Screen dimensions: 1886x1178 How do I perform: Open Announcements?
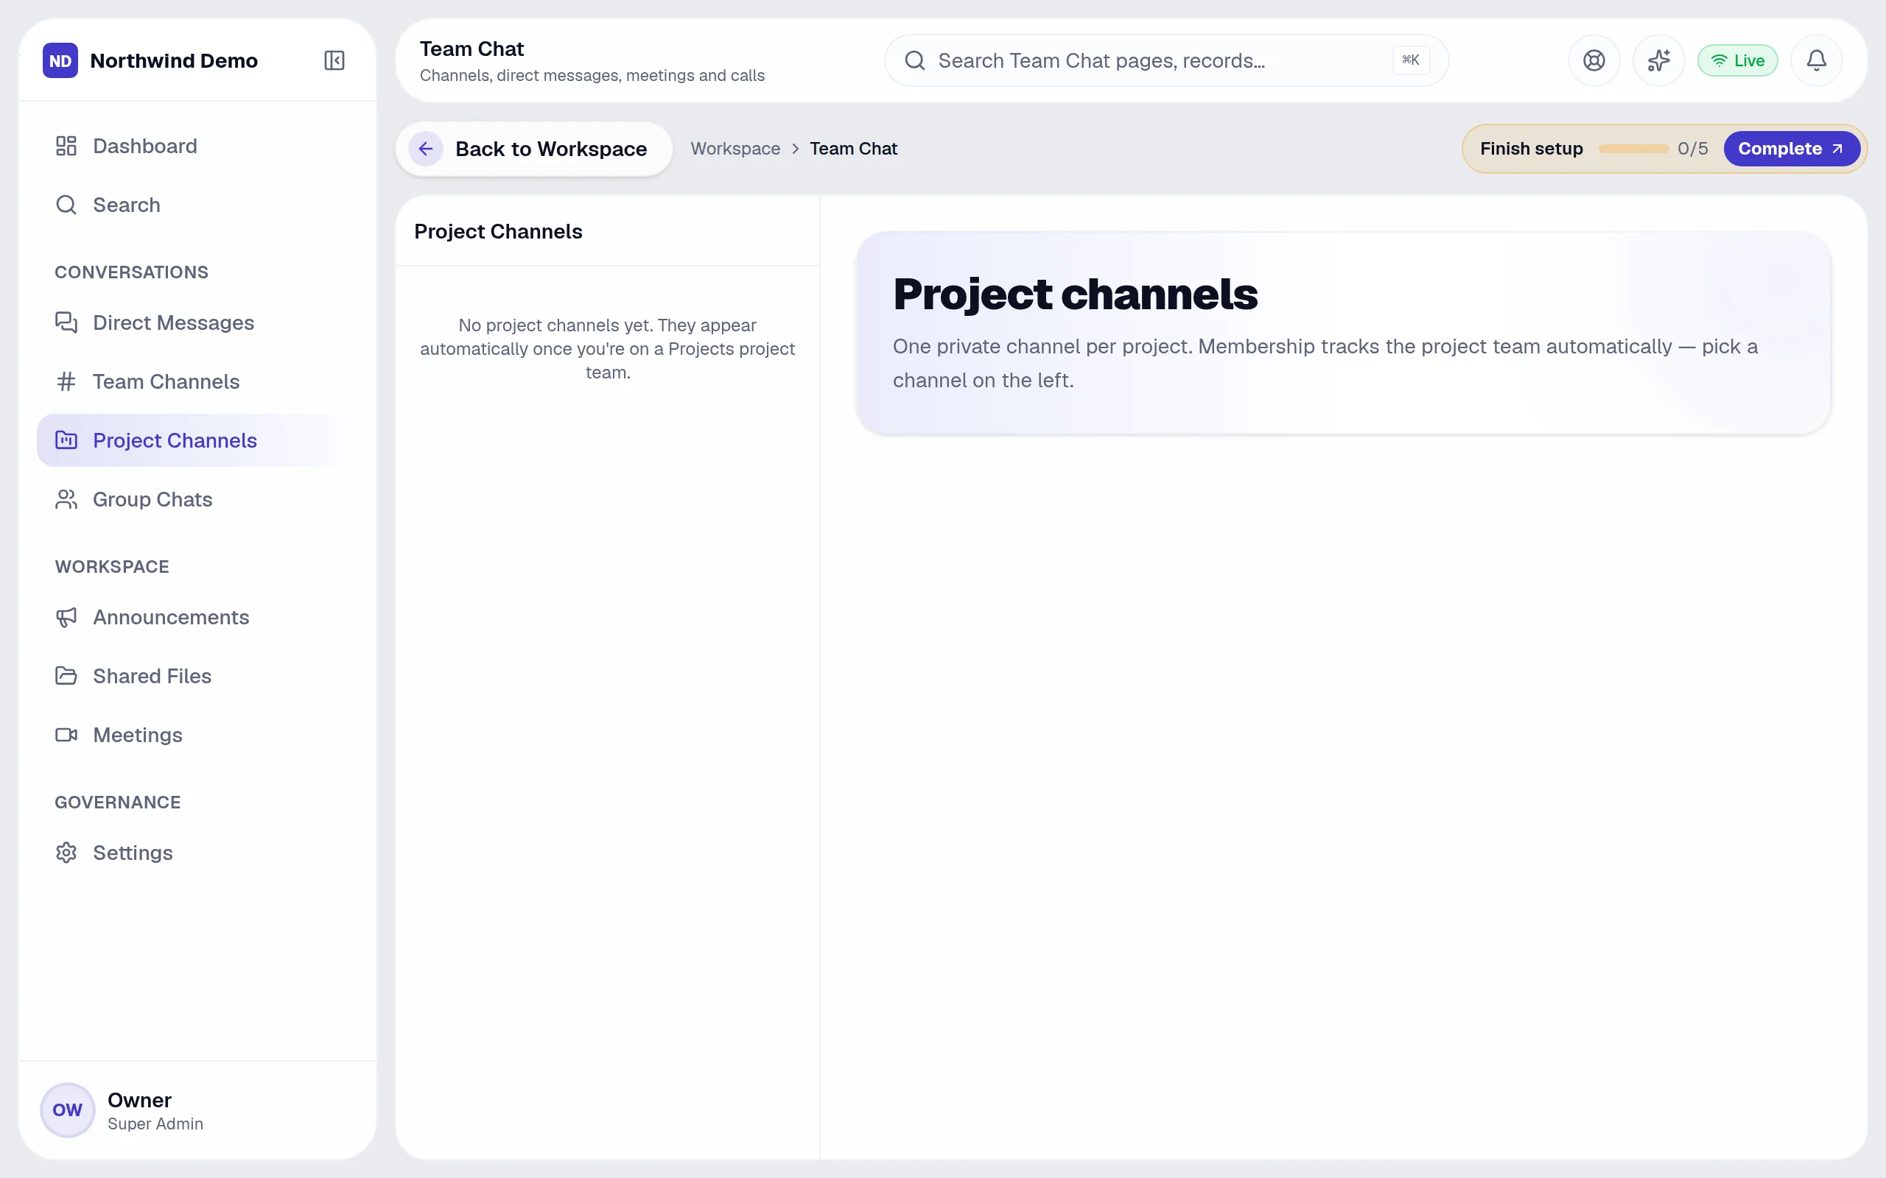coord(197,617)
